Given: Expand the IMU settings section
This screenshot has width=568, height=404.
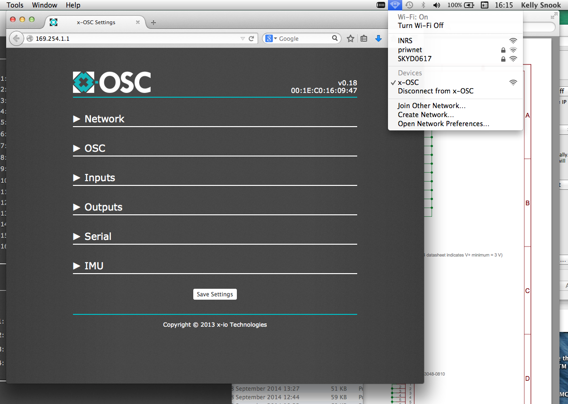Looking at the screenshot, I should [88, 266].
